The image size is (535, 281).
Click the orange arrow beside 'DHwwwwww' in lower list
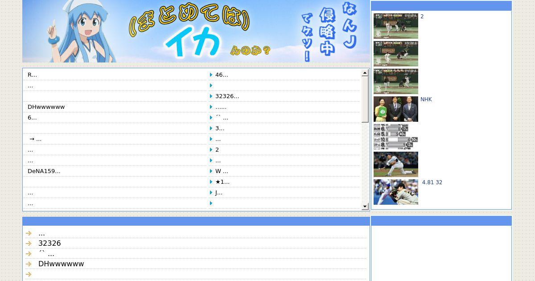tap(29, 264)
